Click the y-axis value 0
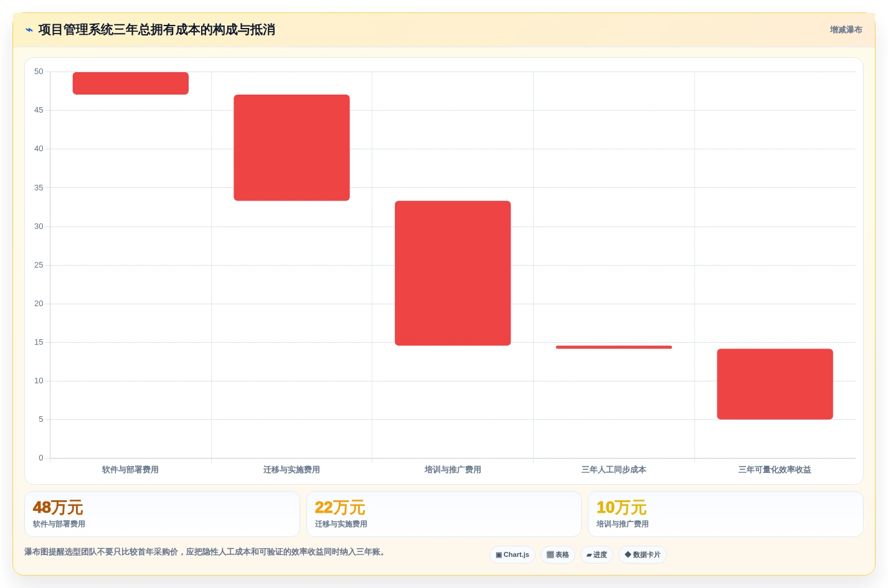 (41, 458)
